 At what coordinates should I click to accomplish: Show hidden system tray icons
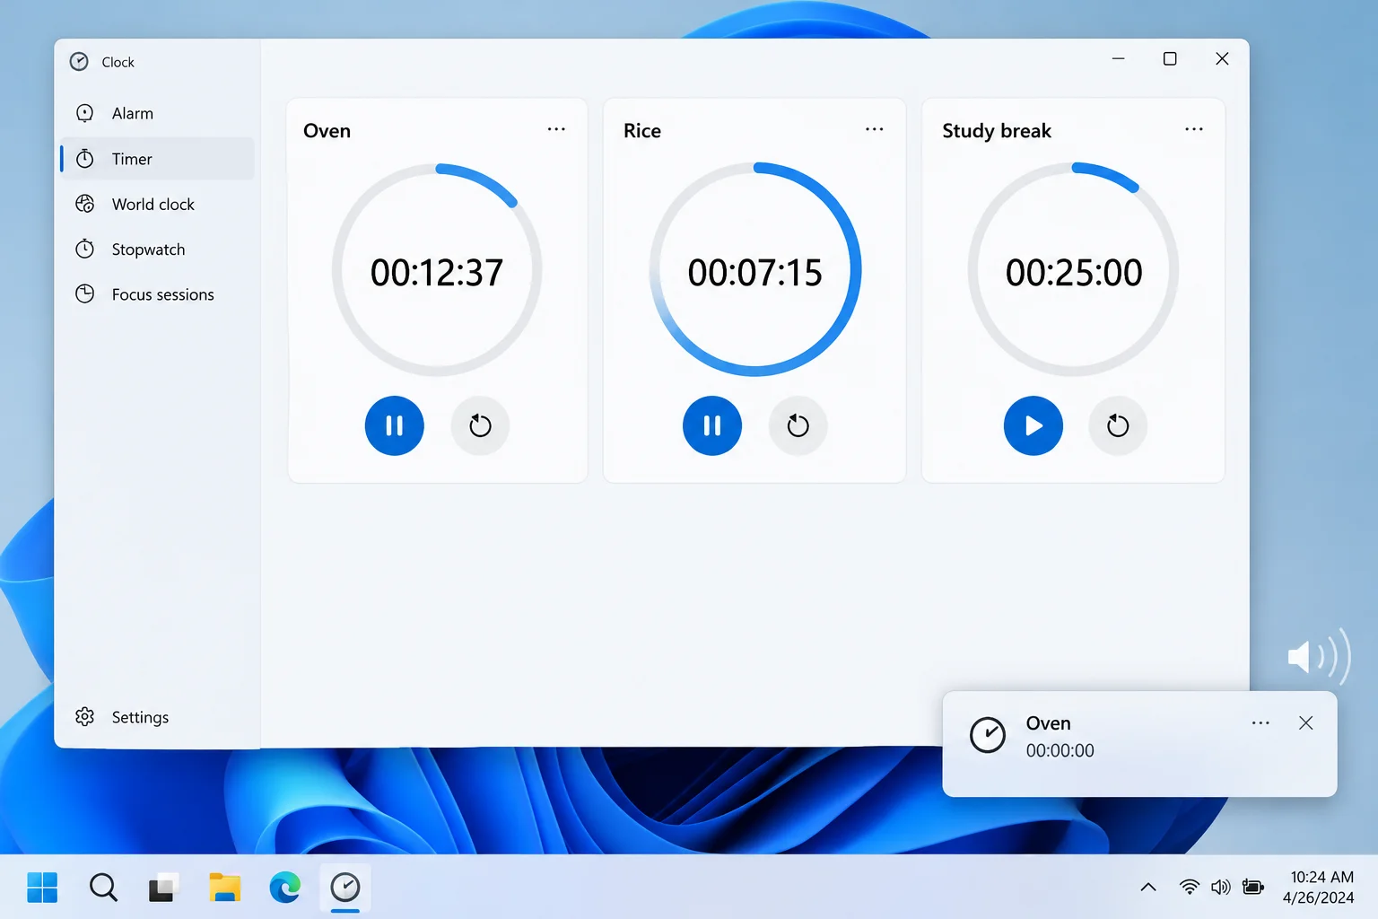pyautogui.click(x=1148, y=888)
